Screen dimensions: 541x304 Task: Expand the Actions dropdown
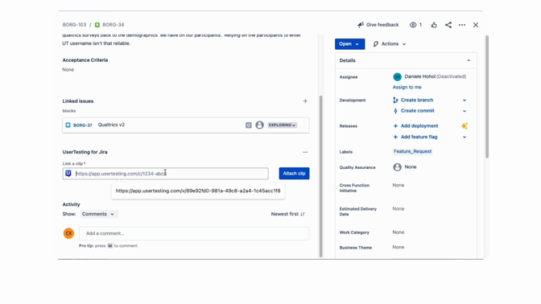pyautogui.click(x=390, y=43)
